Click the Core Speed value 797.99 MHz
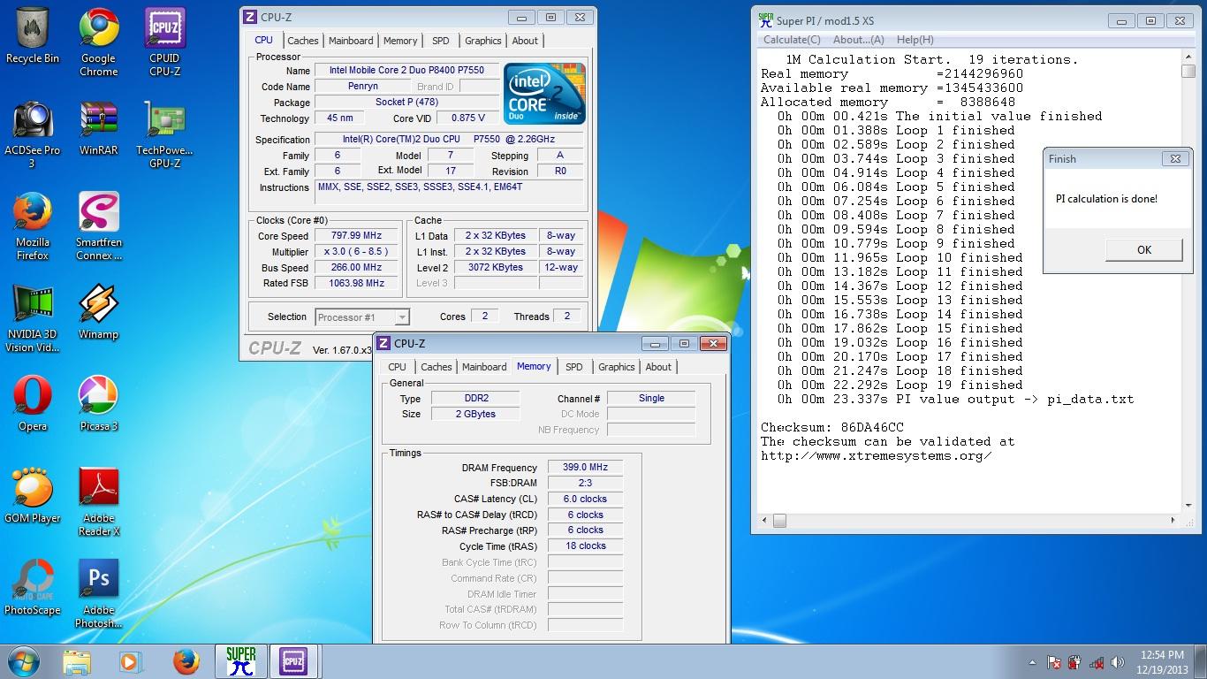Image resolution: width=1207 pixels, height=679 pixels. point(357,236)
